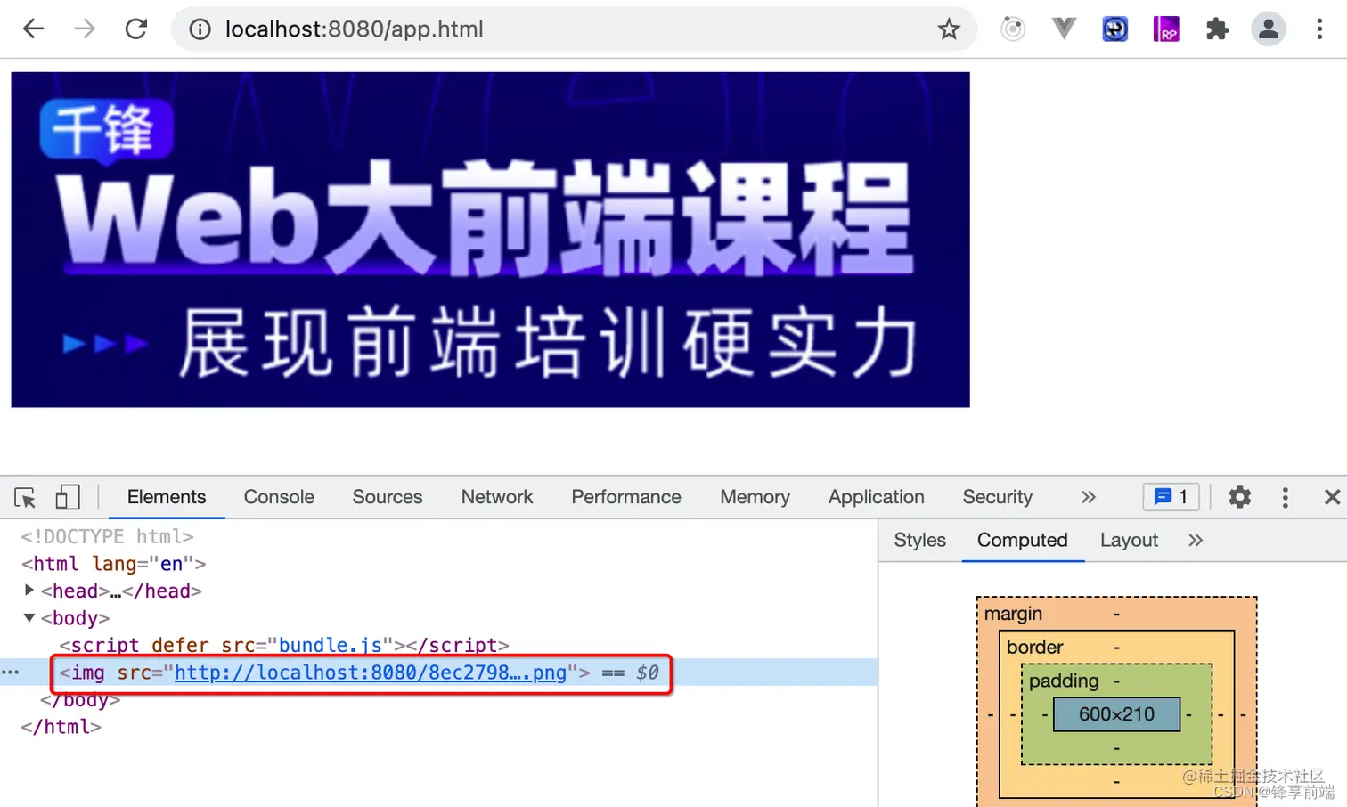Switch to the Console tab
Screen dimensions: 1347x807
tap(279, 497)
